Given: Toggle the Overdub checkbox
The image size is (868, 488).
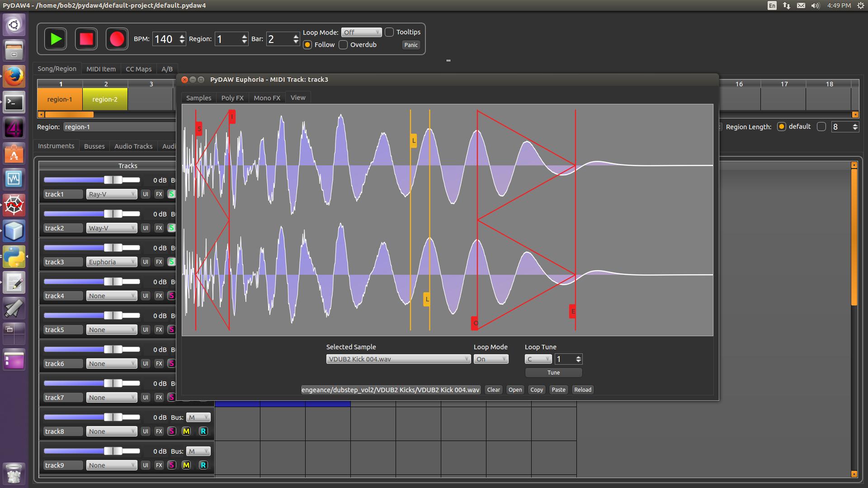Looking at the screenshot, I should click(344, 45).
